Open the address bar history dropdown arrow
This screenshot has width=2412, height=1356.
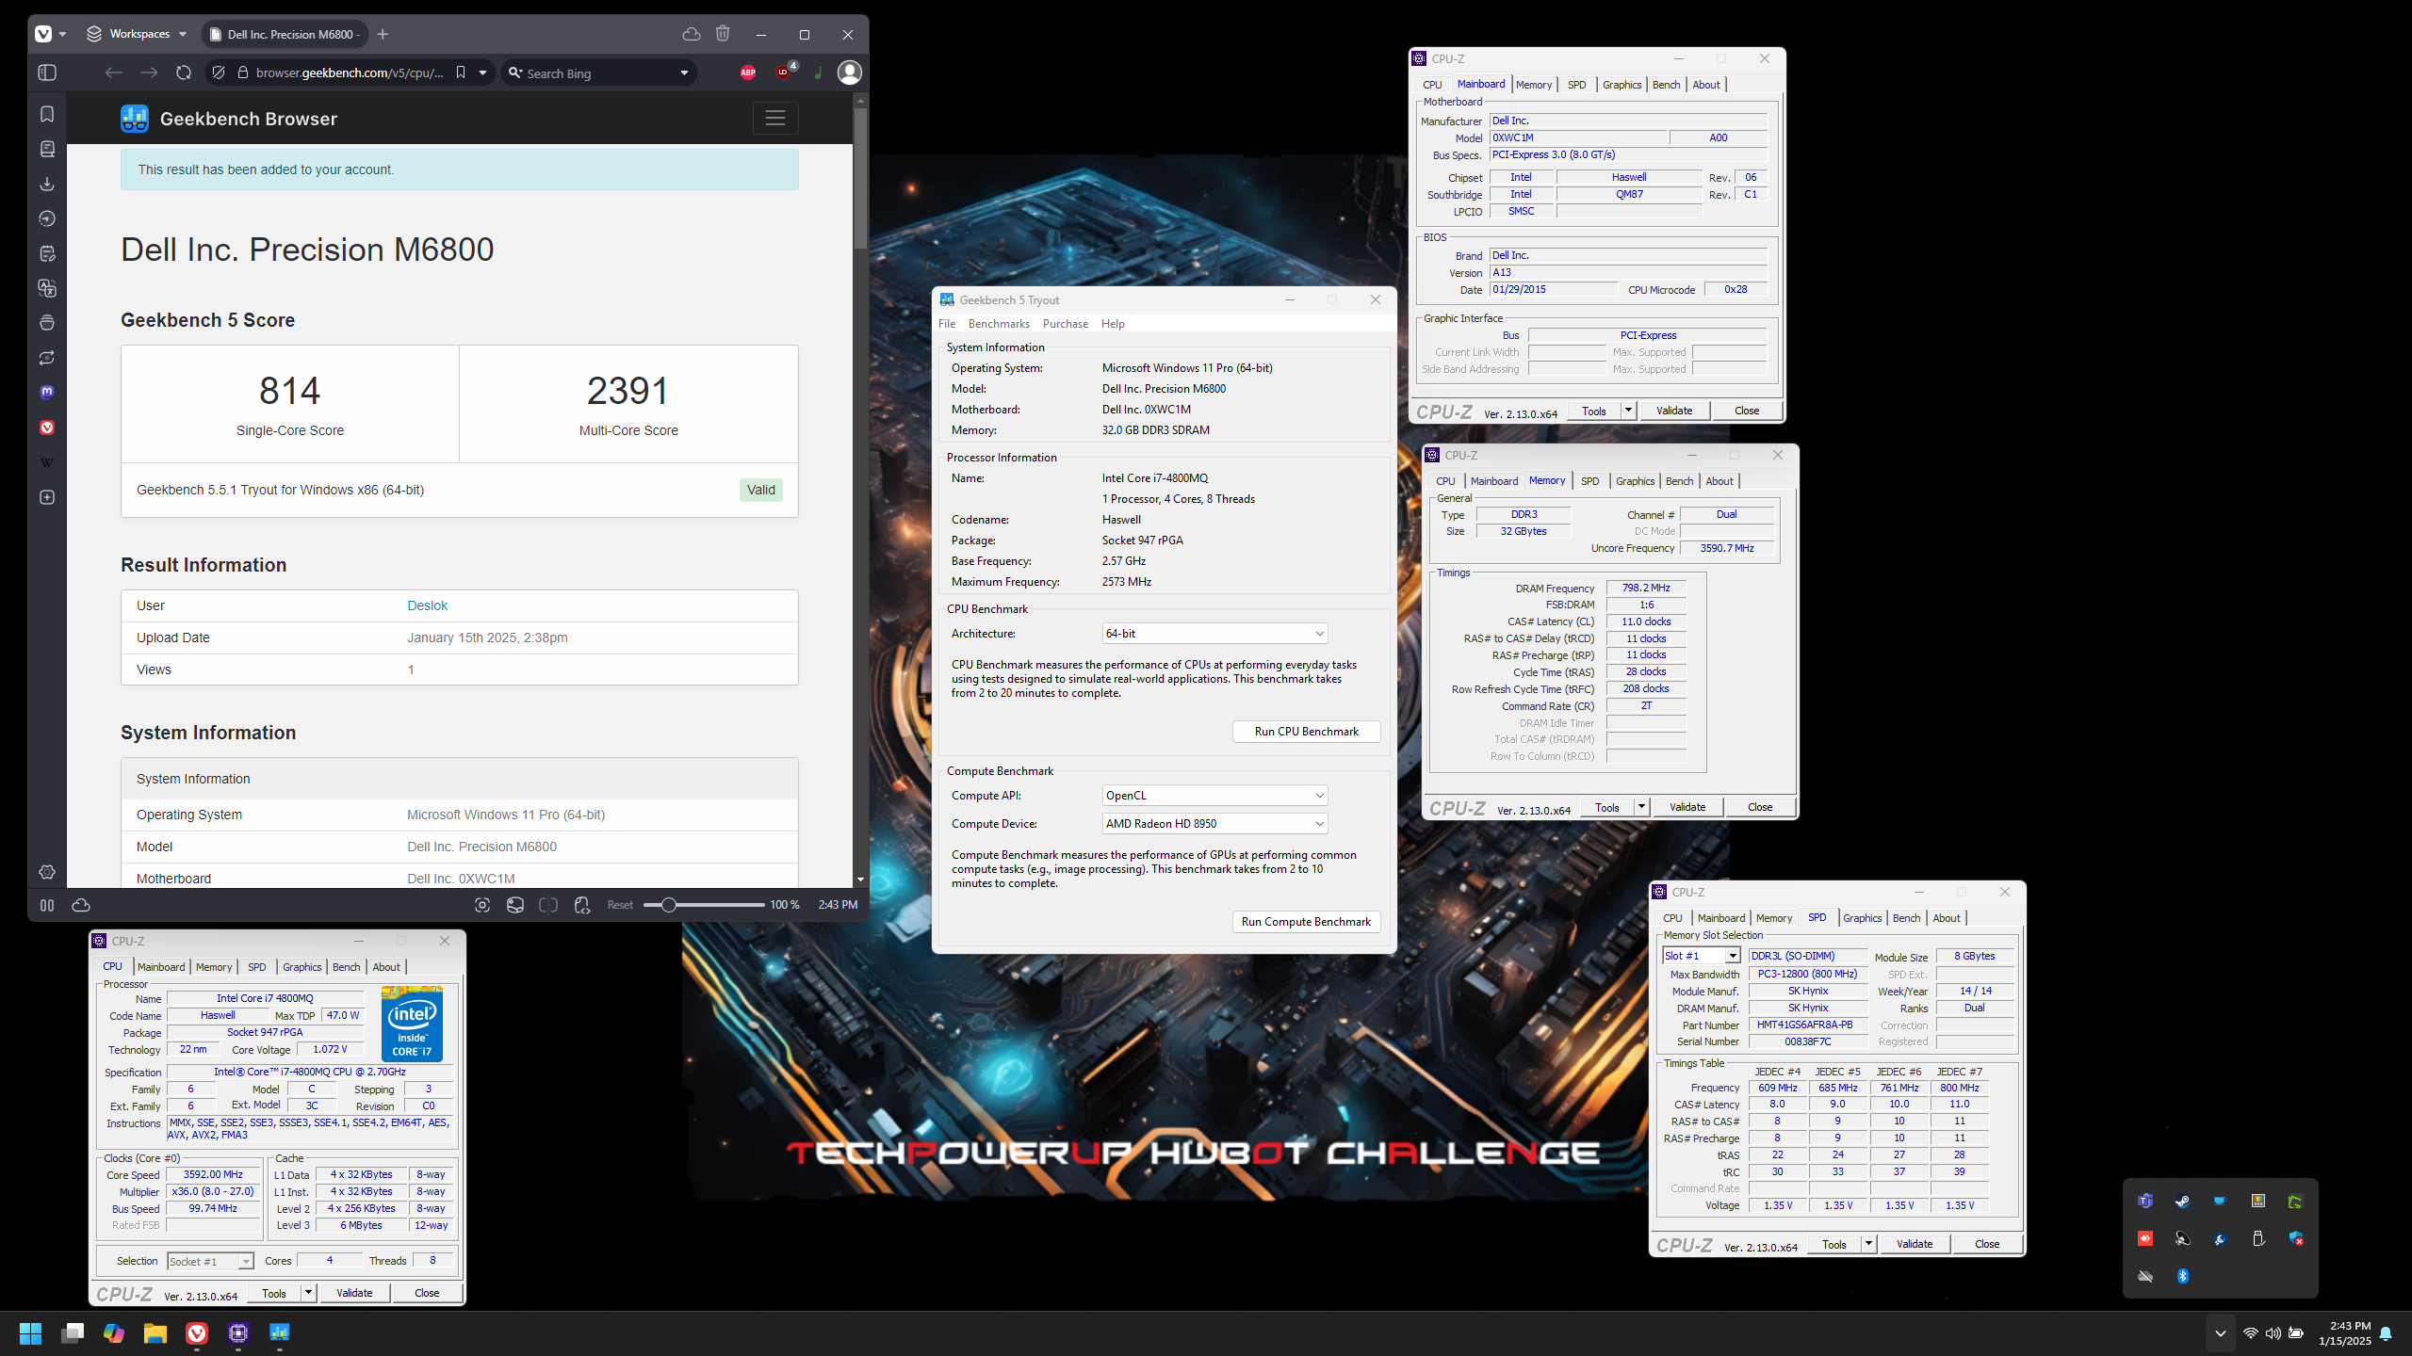pyautogui.click(x=482, y=73)
